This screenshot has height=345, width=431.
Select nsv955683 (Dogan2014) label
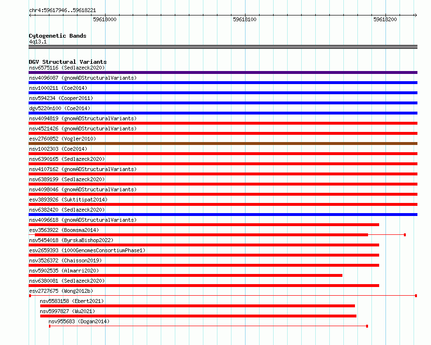coord(79,321)
